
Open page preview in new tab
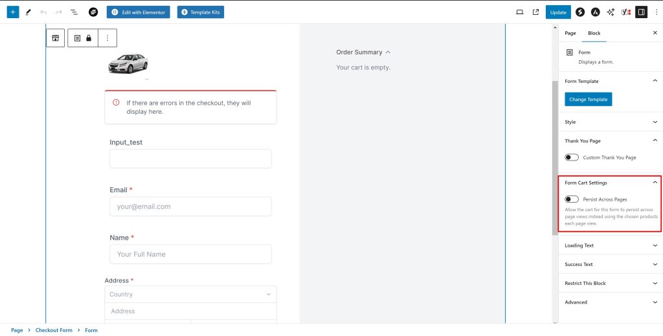535,12
